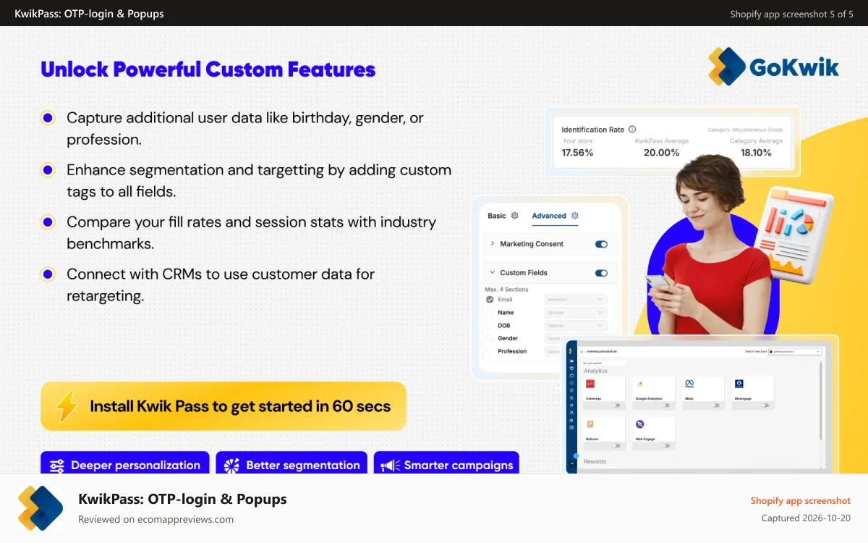Viewport: 868px width, 543px height.
Task: Click the gear icon next to Advanced
Action: (x=575, y=216)
